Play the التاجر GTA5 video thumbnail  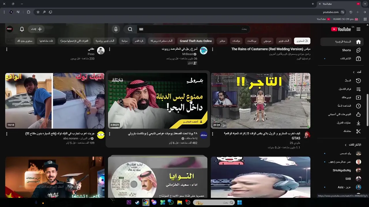(261, 101)
